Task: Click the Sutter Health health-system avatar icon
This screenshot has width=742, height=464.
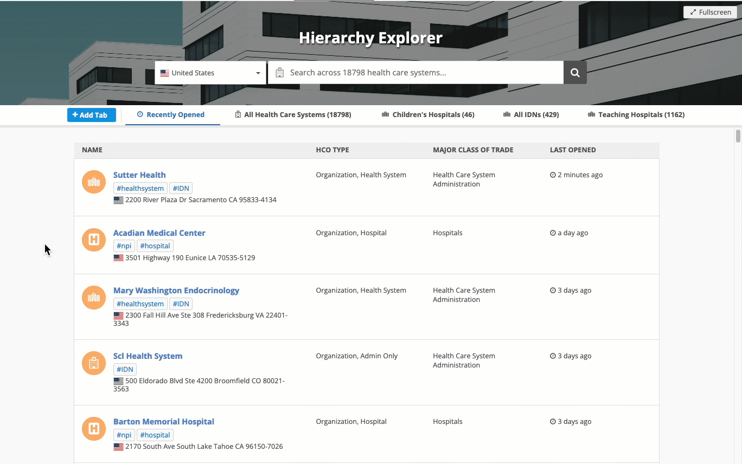Action: click(x=94, y=182)
